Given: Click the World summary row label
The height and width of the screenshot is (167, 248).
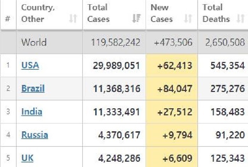Looking at the screenshot, I should click(x=34, y=42).
